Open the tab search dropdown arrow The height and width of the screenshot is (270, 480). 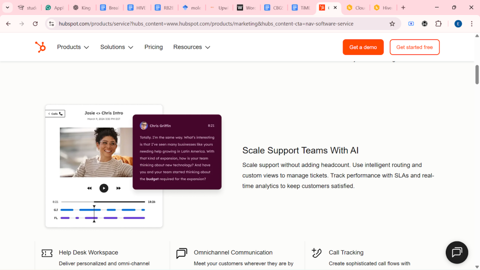[x=7, y=8]
